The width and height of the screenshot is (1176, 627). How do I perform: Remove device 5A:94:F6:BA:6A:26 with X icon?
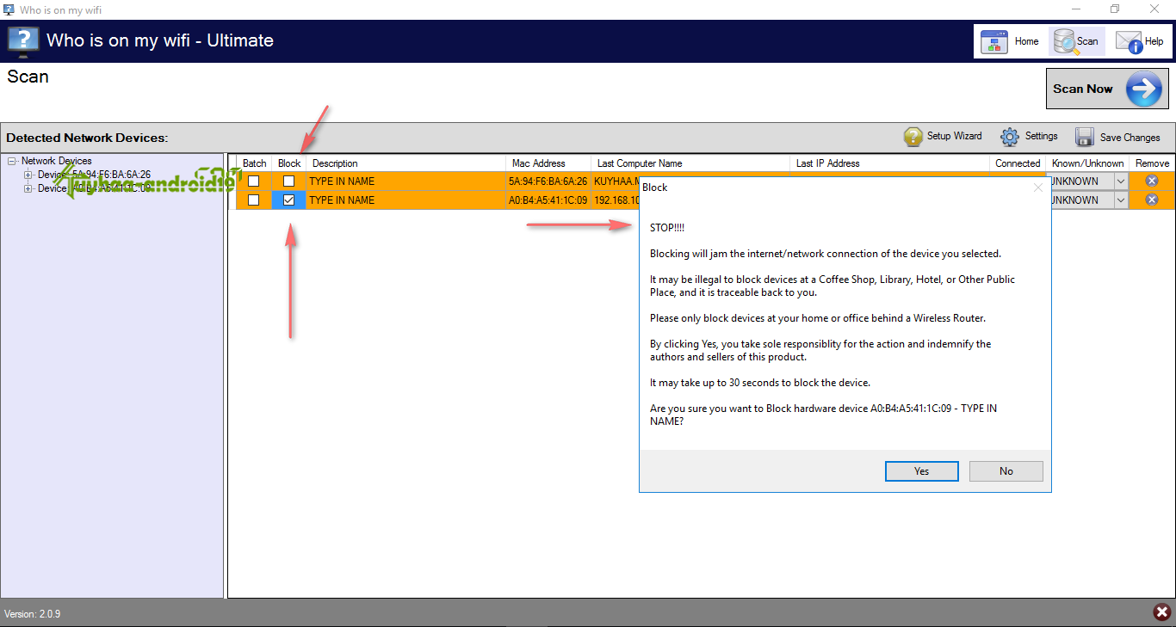tap(1152, 181)
